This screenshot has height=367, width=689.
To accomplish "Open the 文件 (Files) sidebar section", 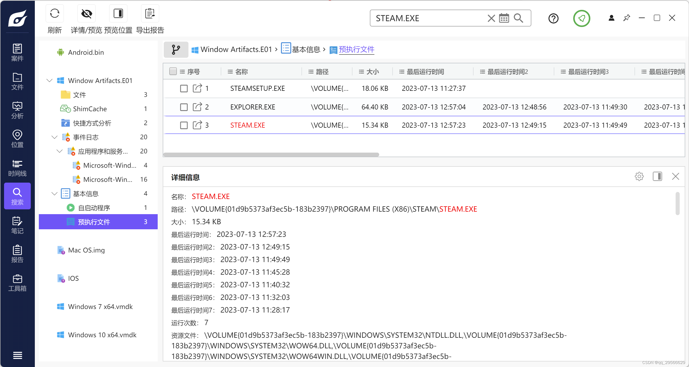I will (x=17, y=81).
